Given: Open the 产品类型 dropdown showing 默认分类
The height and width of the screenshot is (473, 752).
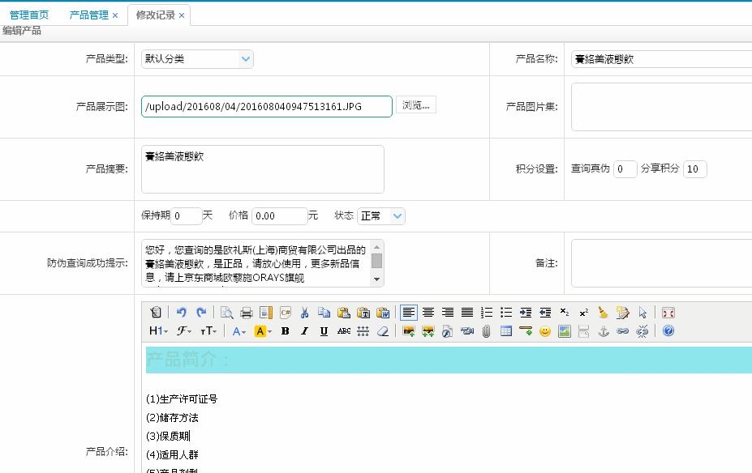Looking at the screenshot, I should pyautogui.click(x=198, y=59).
